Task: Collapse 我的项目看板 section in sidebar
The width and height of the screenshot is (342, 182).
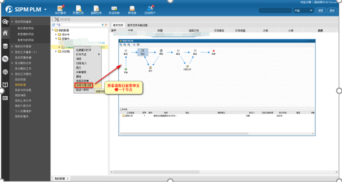Action: point(12,22)
